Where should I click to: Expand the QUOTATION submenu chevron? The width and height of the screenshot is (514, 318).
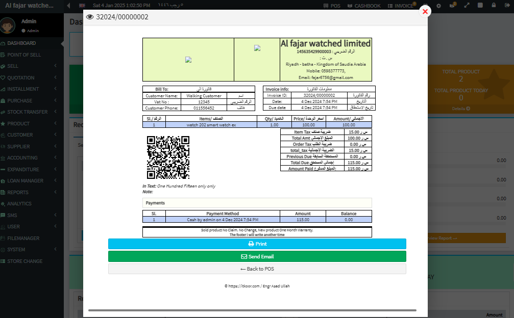tap(56, 77)
